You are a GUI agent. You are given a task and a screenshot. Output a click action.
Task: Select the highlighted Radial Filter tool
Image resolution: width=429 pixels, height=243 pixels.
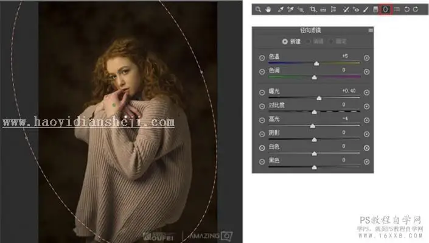pos(386,10)
